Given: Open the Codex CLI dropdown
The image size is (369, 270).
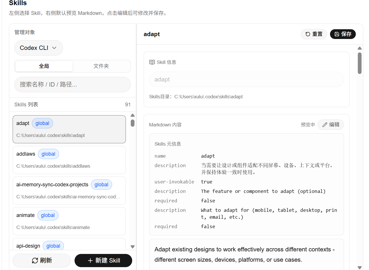Looking at the screenshot, I should point(39,48).
